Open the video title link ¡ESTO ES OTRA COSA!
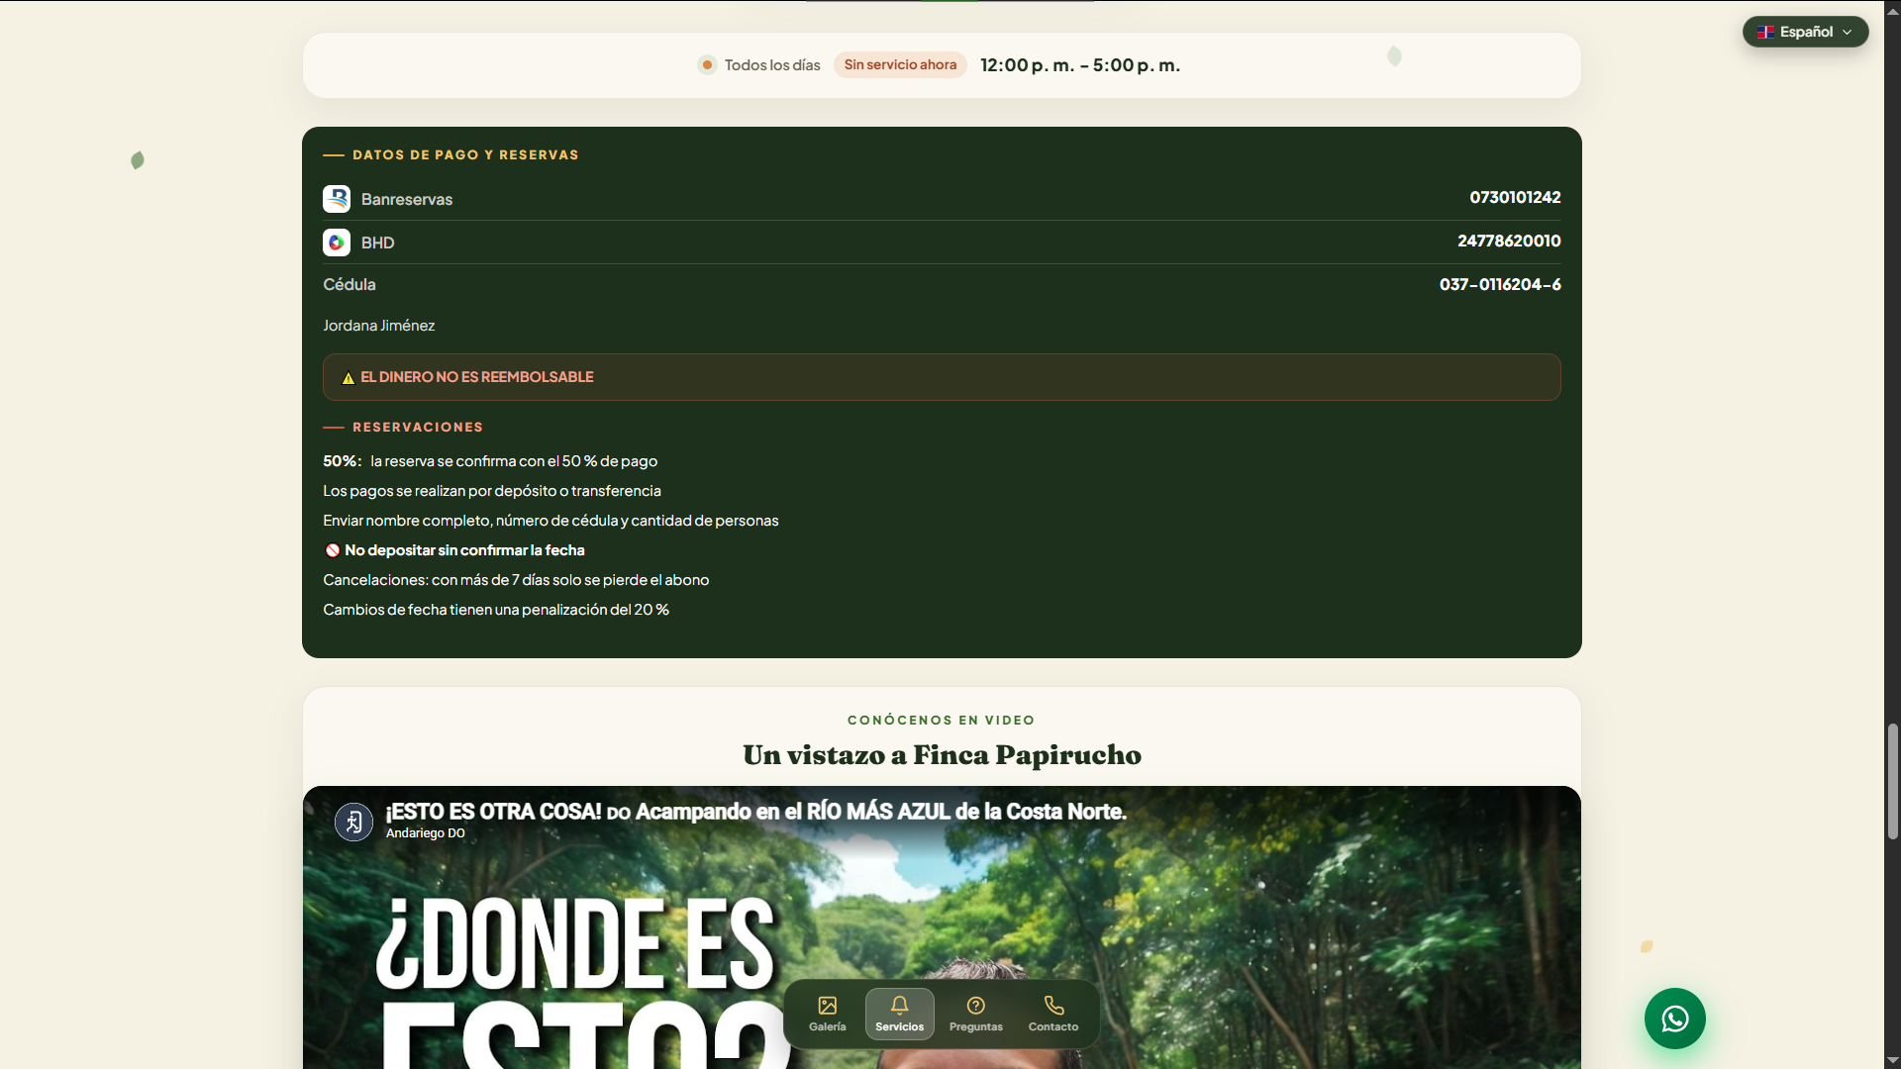This screenshot has height=1069, width=1901. click(x=755, y=812)
